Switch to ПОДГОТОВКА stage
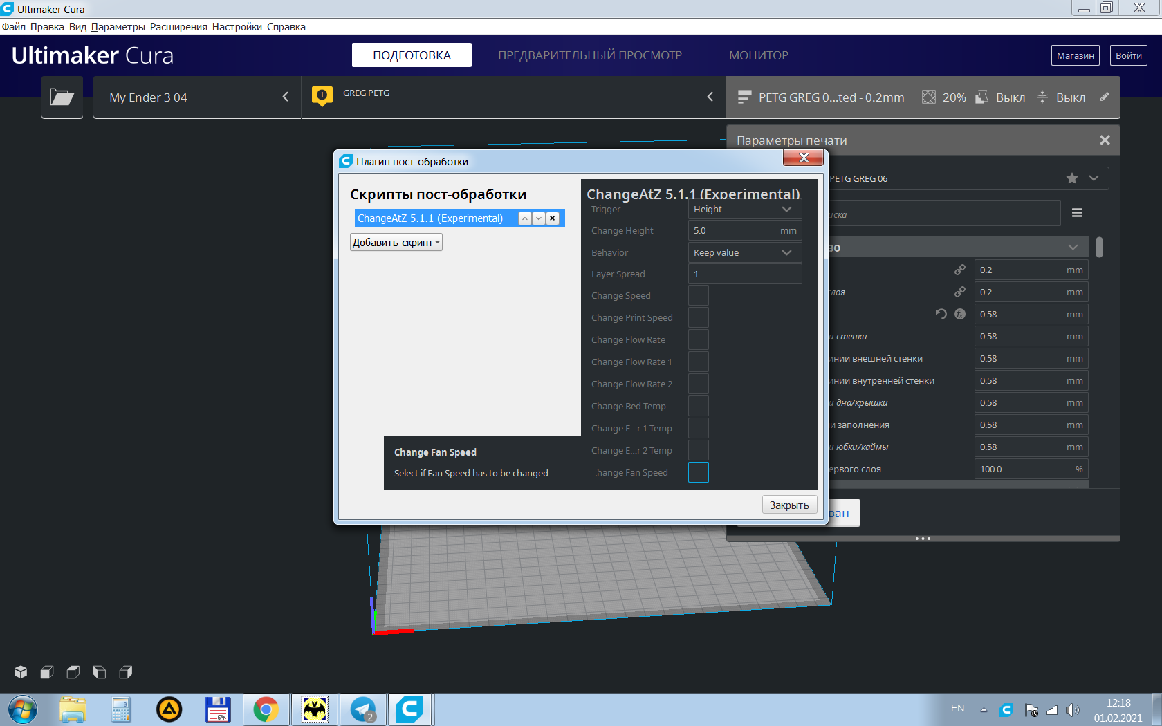 click(x=412, y=55)
